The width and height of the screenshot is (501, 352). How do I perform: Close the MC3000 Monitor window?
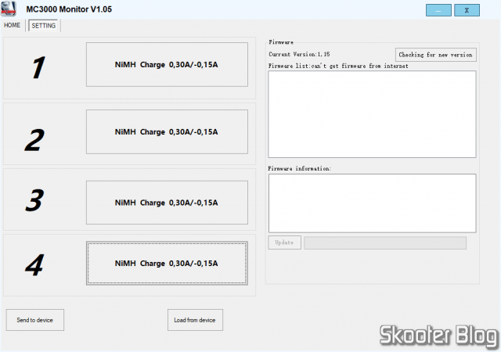point(467,10)
